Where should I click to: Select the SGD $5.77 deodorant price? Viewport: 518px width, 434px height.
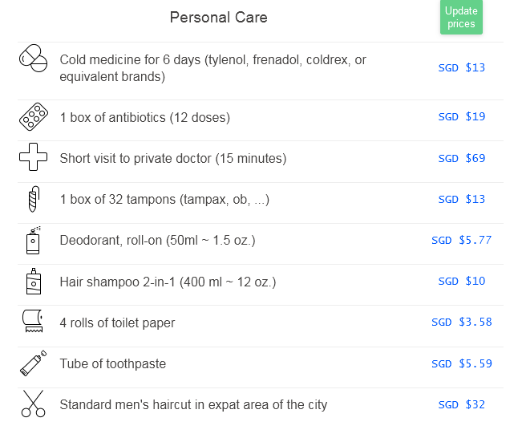coord(461,240)
